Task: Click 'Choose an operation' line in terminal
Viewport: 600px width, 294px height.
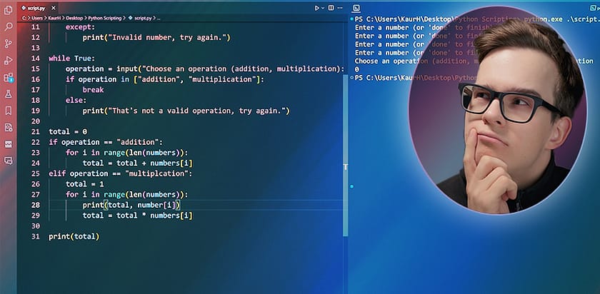Action: point(474,61)
